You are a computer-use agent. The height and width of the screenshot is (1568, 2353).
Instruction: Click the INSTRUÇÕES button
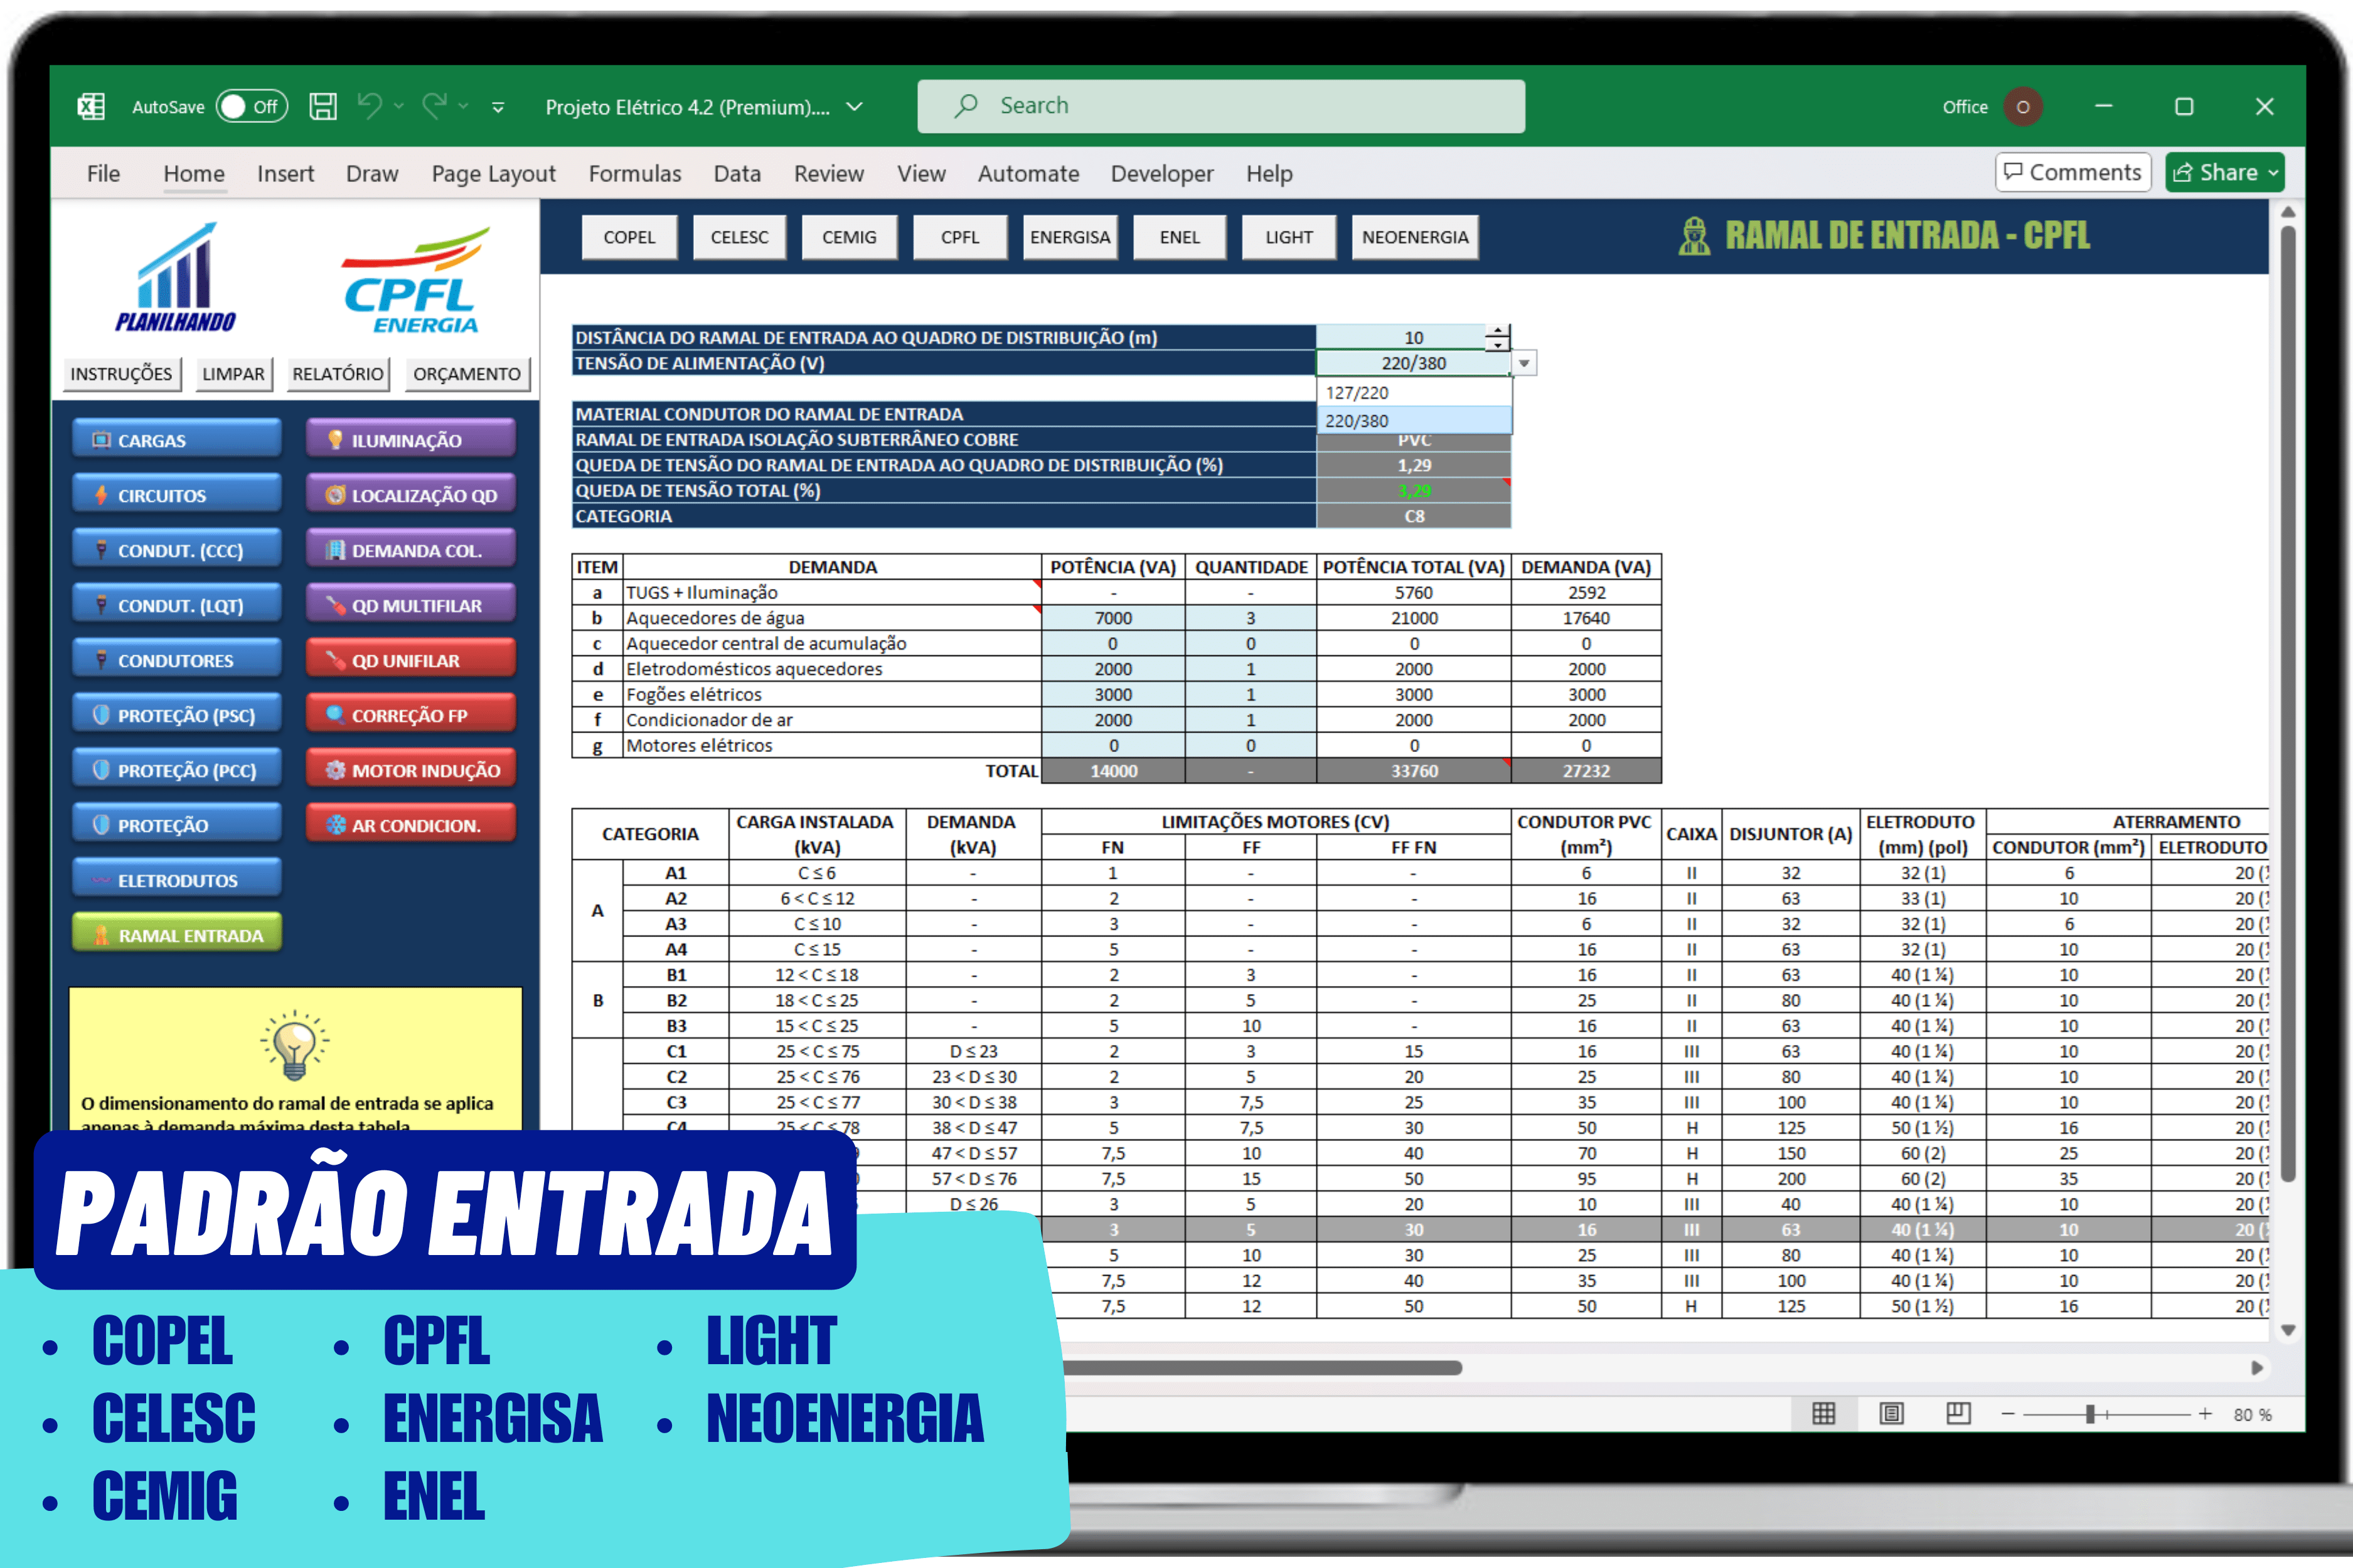click(x=121, y=374)
